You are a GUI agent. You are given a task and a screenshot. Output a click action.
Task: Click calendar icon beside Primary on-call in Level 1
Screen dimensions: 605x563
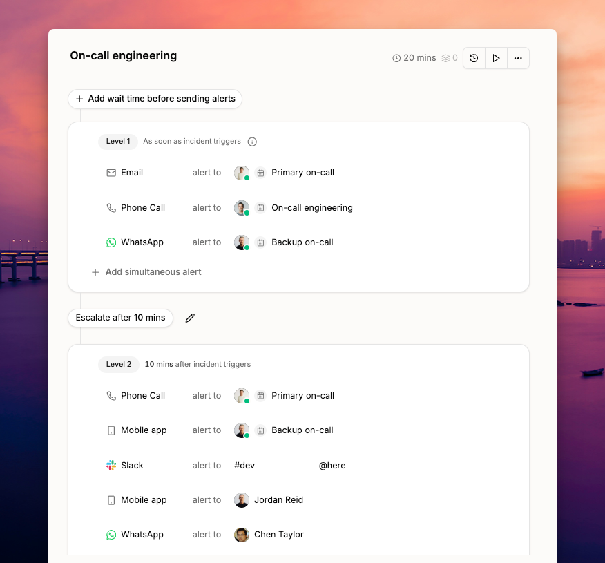click(x=261, y=173)
